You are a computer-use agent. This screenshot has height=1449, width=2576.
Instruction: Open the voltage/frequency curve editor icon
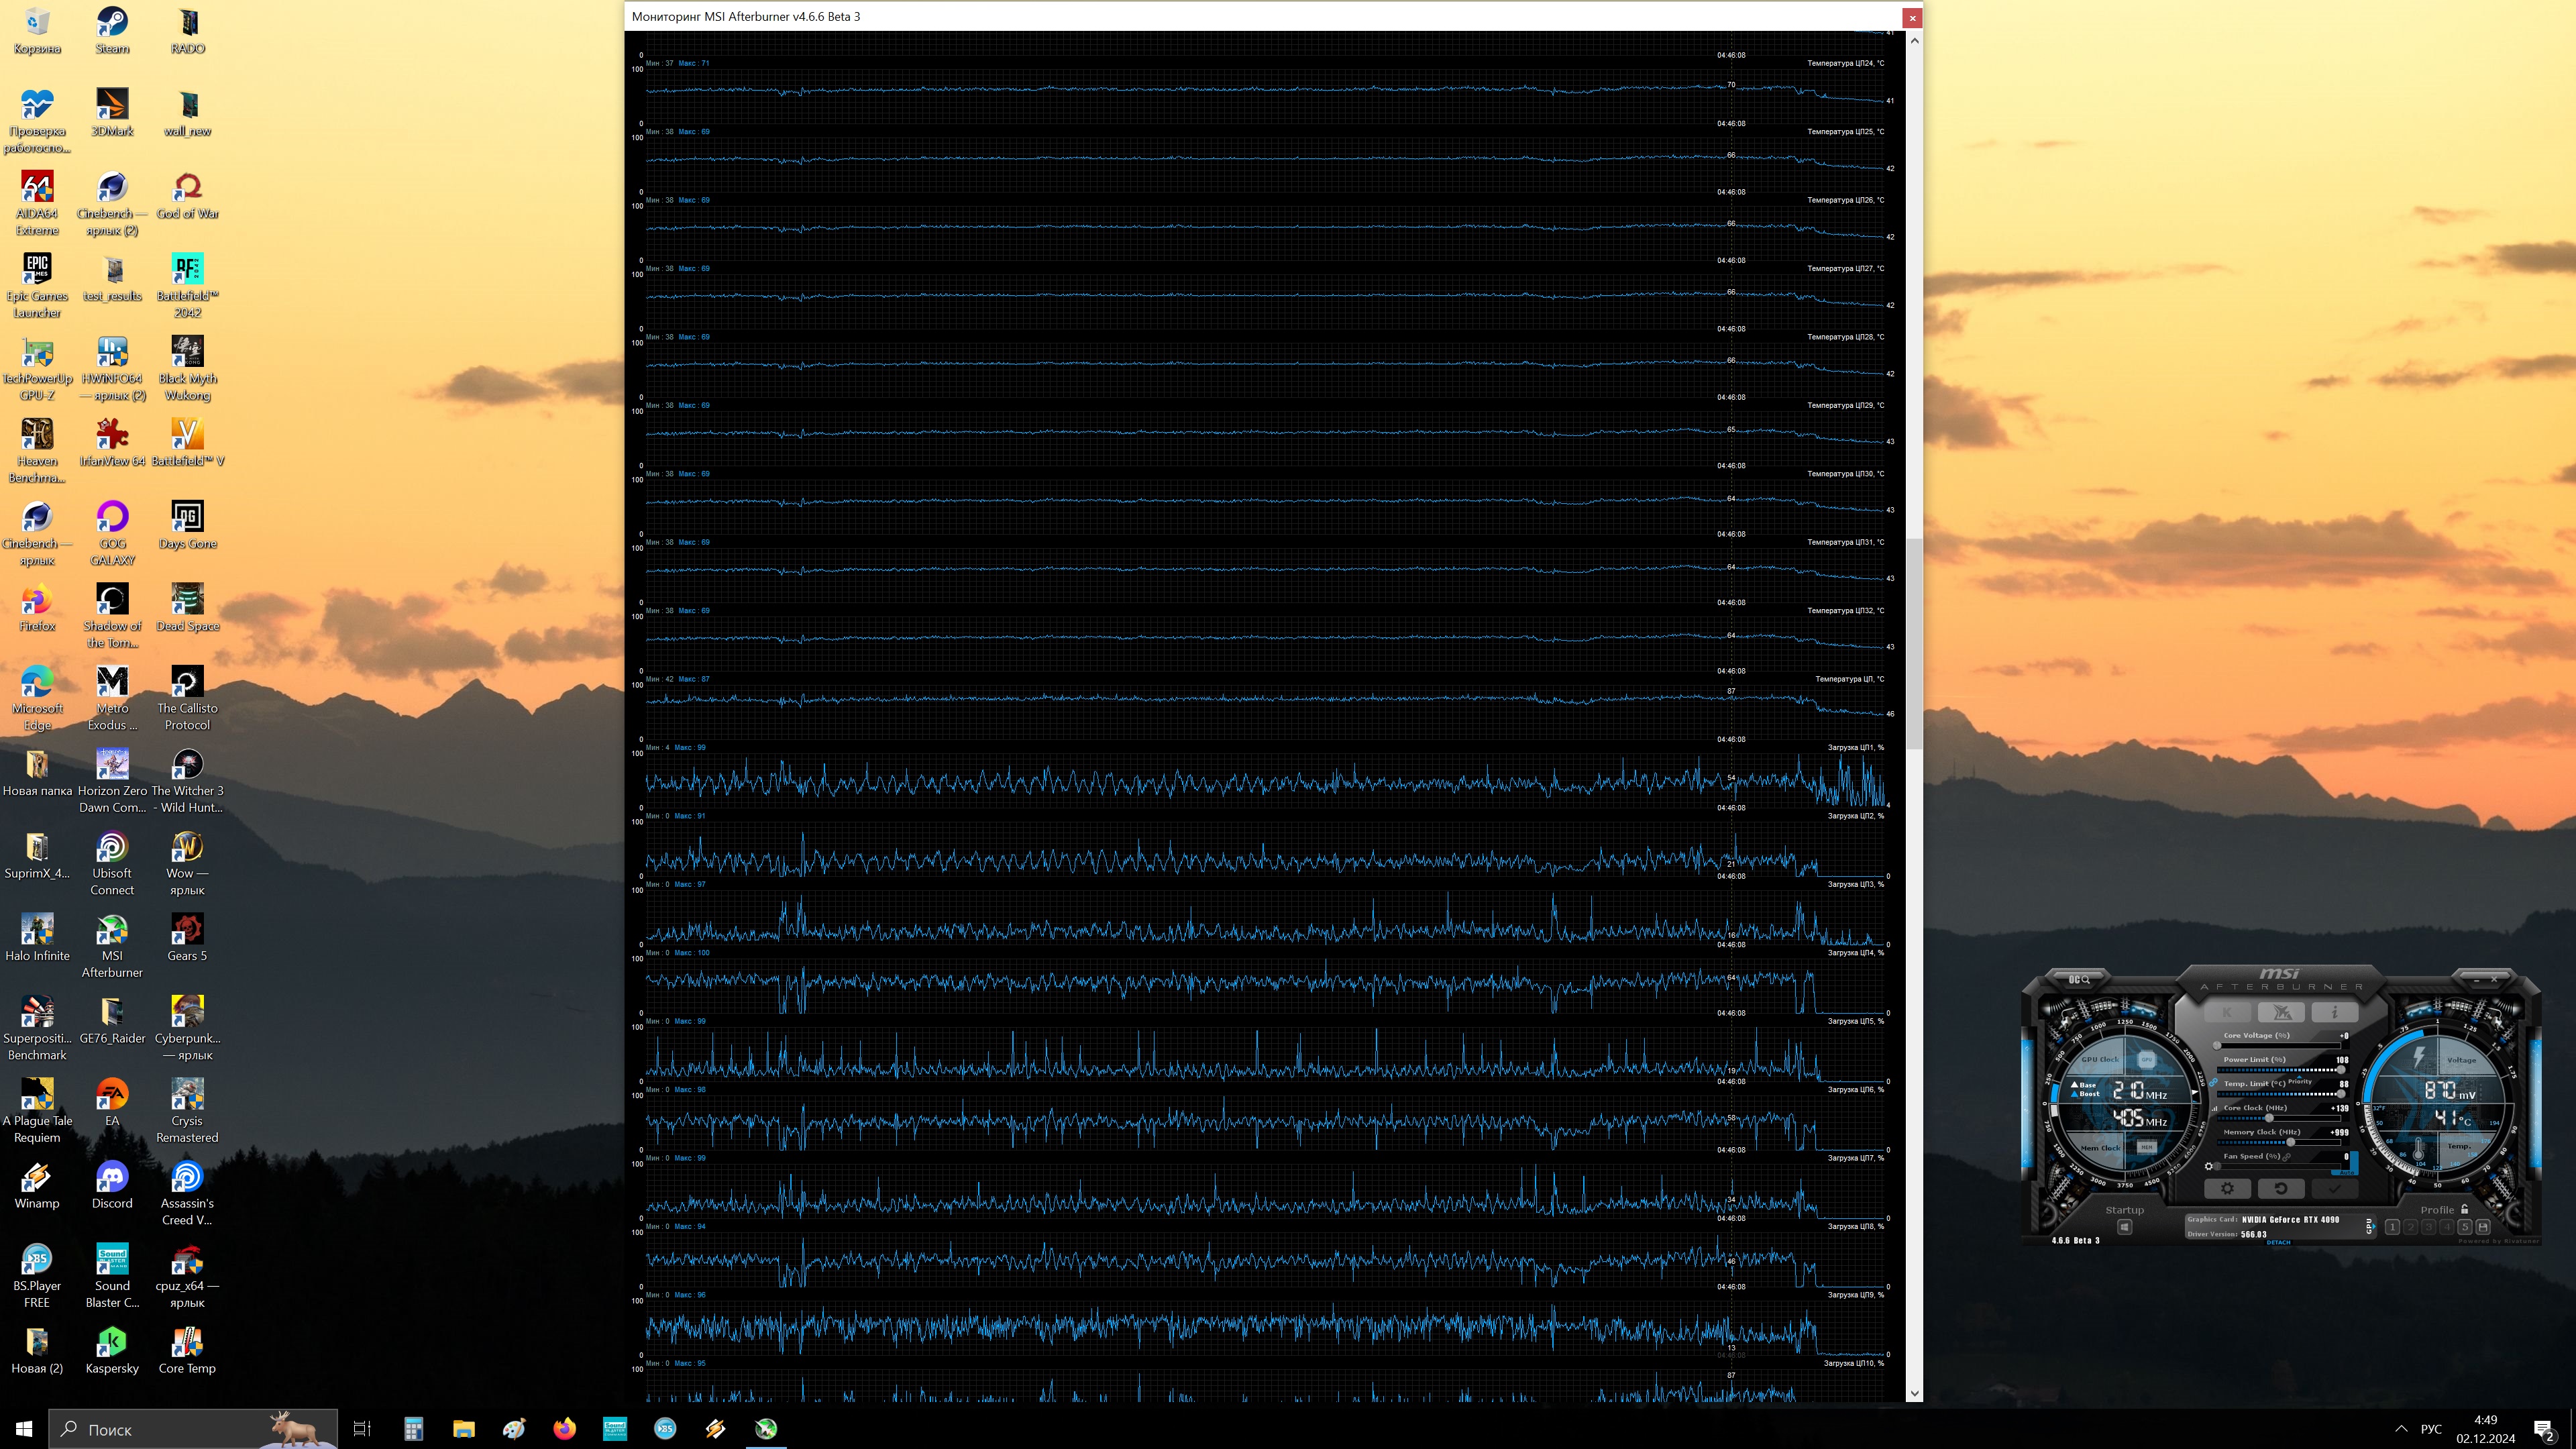point(2214,1109)
